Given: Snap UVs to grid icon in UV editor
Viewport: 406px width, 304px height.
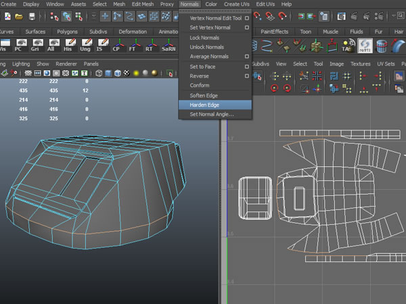Looking at the screenshot, I should coord(346,76).
